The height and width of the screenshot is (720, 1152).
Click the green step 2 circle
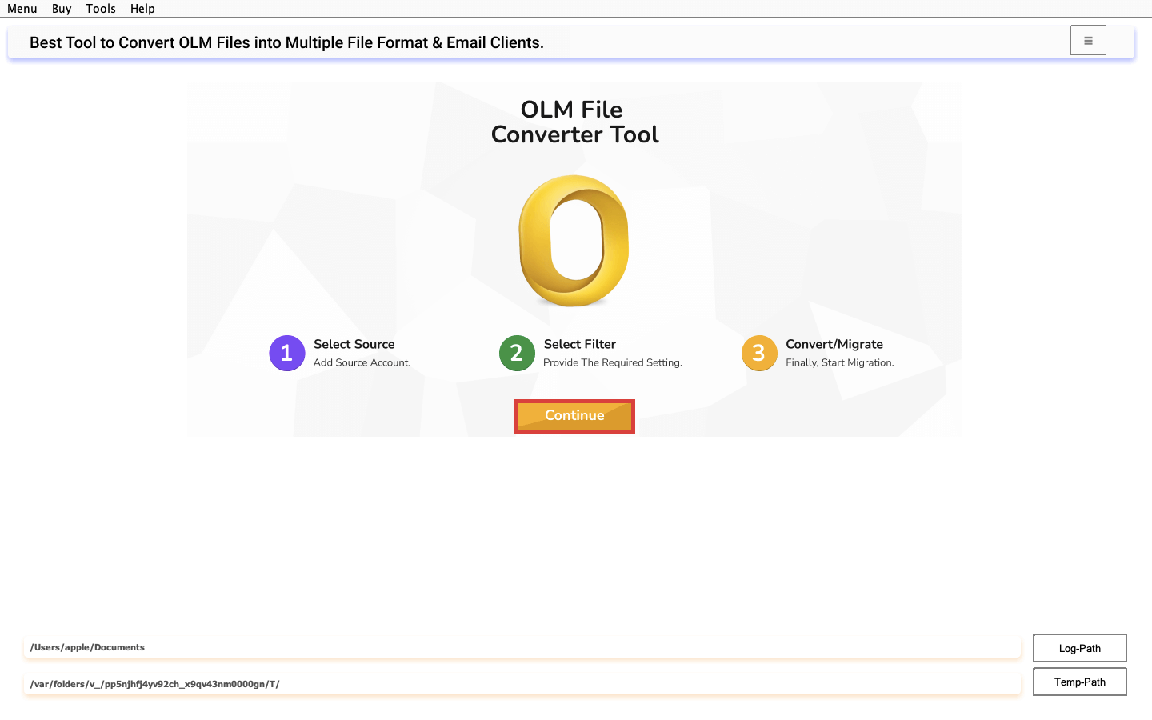coord(517,353)
